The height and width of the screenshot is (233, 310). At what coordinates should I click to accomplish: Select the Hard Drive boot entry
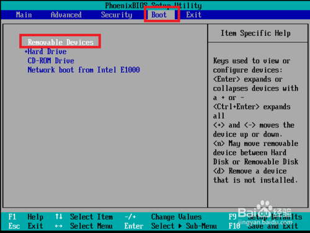pyautogui.click(x=47, y=52)
